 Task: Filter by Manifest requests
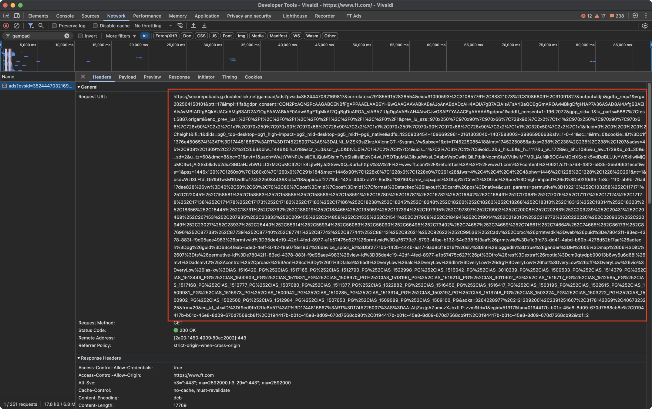[278, 36]
